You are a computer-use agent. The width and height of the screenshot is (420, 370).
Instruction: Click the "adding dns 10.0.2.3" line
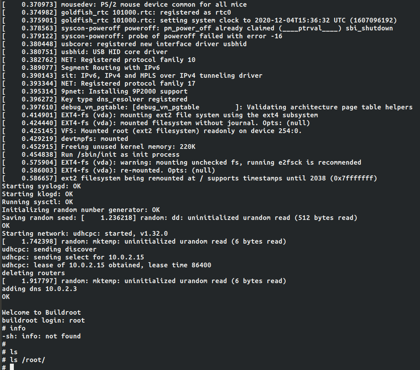[x=40, y=289]
